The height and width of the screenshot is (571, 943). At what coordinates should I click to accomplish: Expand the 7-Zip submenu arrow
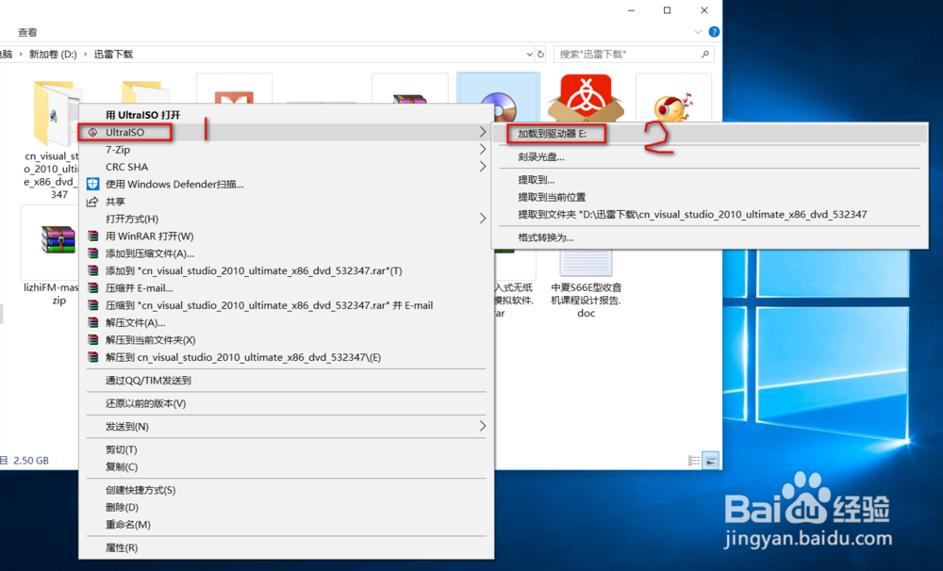[482, 149]
